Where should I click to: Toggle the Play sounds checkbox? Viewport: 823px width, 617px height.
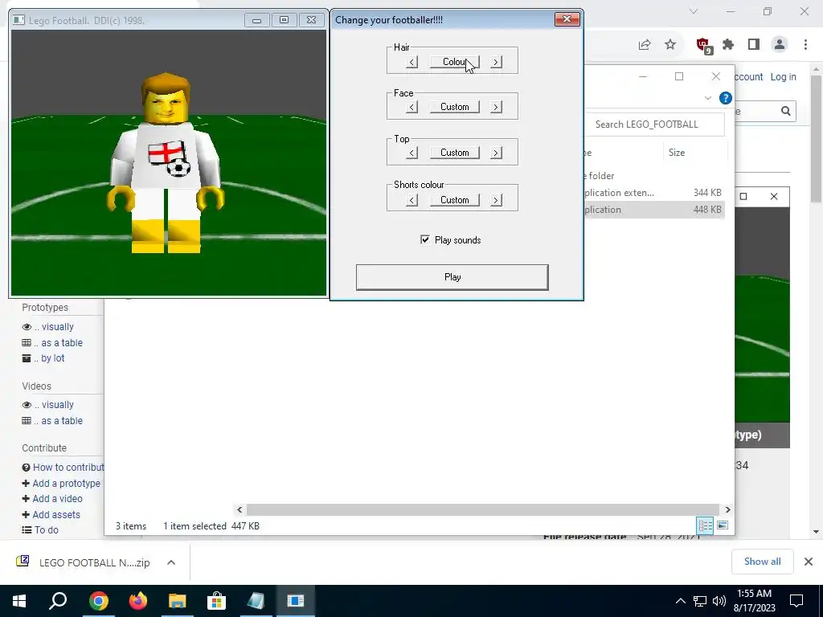click(424, 239)
